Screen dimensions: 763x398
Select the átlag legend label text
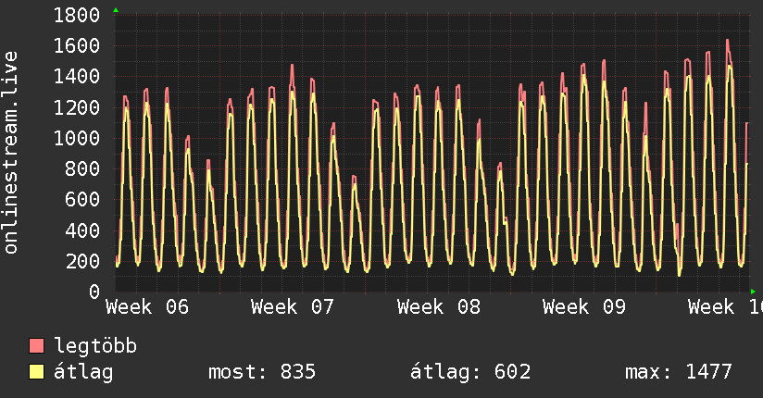(x=83, y=372)
